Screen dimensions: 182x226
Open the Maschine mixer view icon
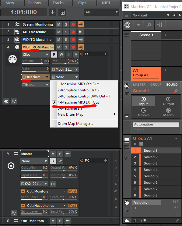pyautogui.click(x=160, y=25)
